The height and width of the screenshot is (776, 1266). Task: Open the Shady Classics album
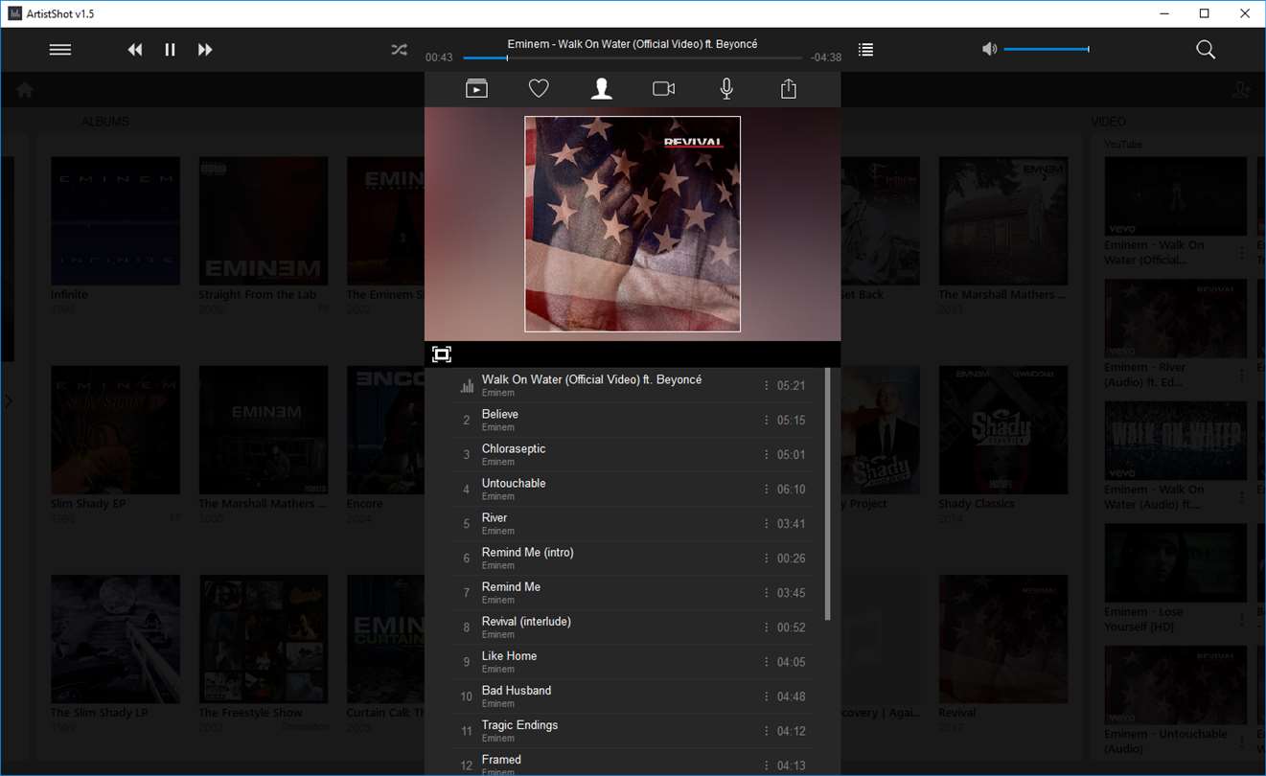[x=1003, y=430]
